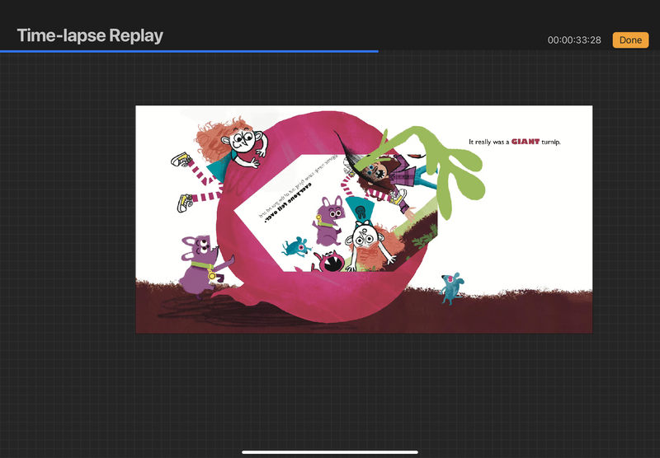The width and height of the screenshot is (660, 458).
Task: Click the right end of the blue progress bar
Action: [x=376, y=51]
